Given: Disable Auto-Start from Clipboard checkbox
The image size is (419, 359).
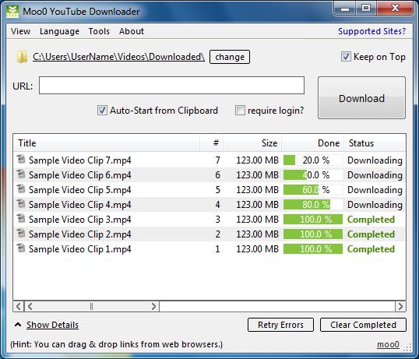Looking at the screenshot, I should 102,110.
